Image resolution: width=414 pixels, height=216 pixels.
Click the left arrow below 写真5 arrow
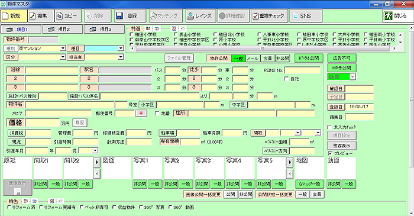pyautogui.click(x=290, y=173)
